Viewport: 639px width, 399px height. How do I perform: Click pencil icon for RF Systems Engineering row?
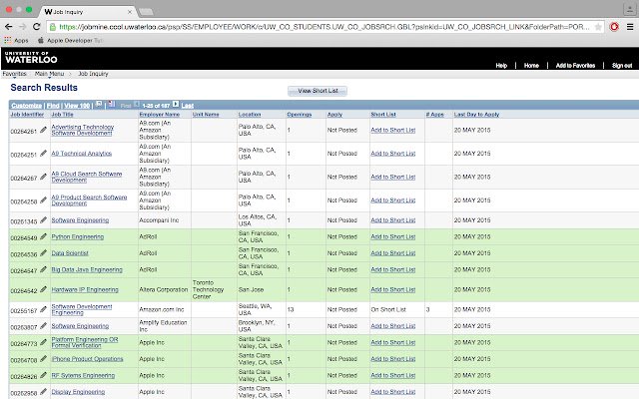[43, 375]
